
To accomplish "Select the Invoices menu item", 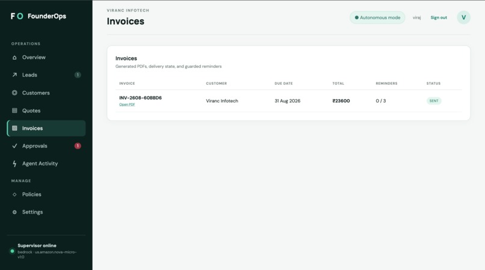I will (x=46, y=128).
